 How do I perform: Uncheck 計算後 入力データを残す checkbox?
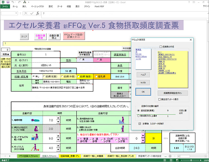click(140, 124)
